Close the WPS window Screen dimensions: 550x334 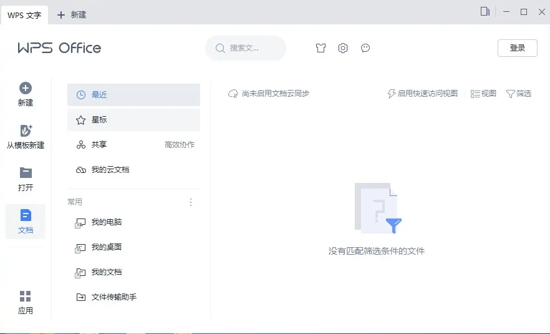[541, 12]
